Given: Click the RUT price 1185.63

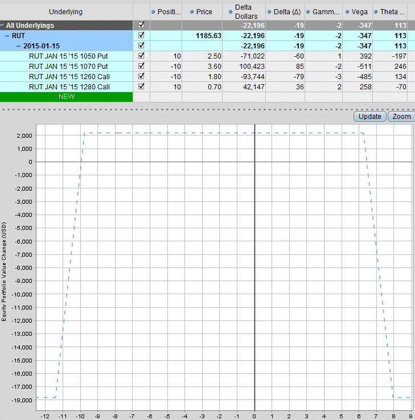Looking at the screenshot, I should (x=208, y=36).
